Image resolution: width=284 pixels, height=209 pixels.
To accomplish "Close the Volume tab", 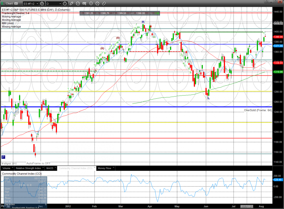I will pyautogui.click(x=13, y=168).
